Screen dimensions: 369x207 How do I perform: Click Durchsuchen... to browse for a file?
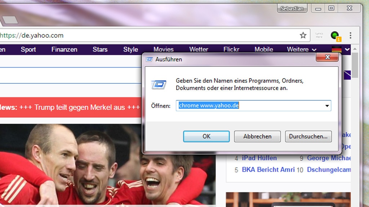(x=308, y=136)
